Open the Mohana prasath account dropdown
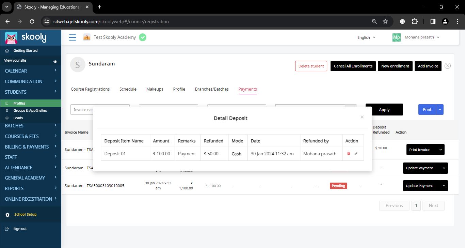The image size is (465, 248). (x=422, y=37)
